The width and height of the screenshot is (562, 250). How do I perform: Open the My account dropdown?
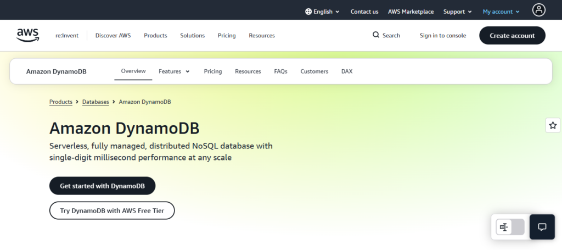(501, 12)
